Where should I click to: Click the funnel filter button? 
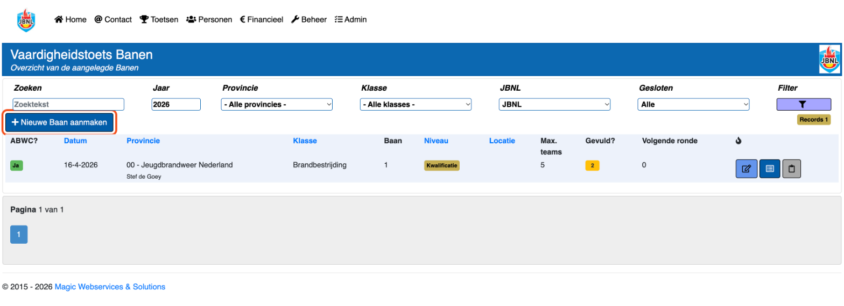tap(804, 105)
